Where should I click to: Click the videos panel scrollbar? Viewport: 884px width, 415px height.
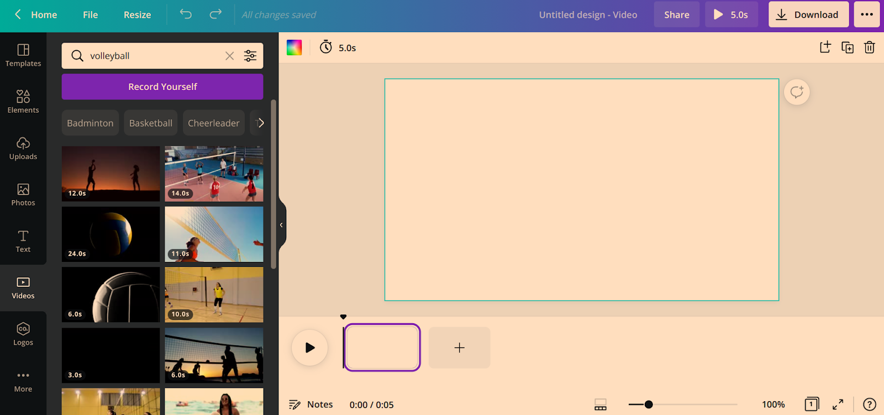click(x=273, y=184)
